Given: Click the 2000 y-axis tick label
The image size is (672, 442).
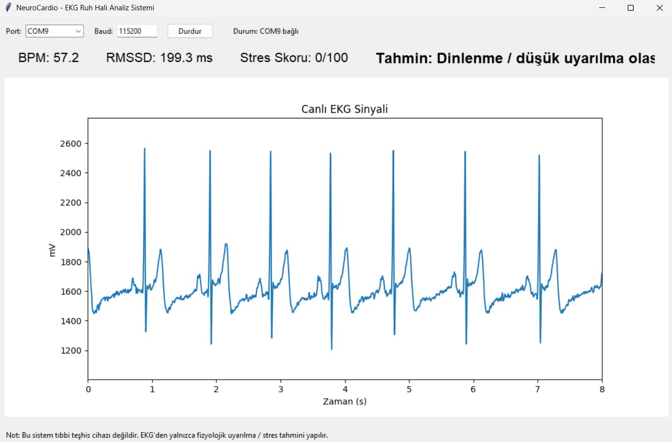Looking at the screenshot, I should 71,232.
